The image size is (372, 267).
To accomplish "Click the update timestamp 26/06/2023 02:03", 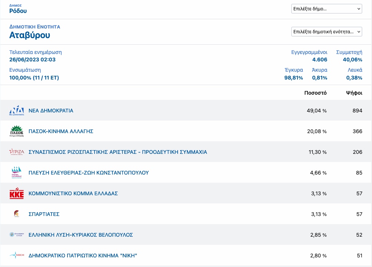I will pos(32,60).
